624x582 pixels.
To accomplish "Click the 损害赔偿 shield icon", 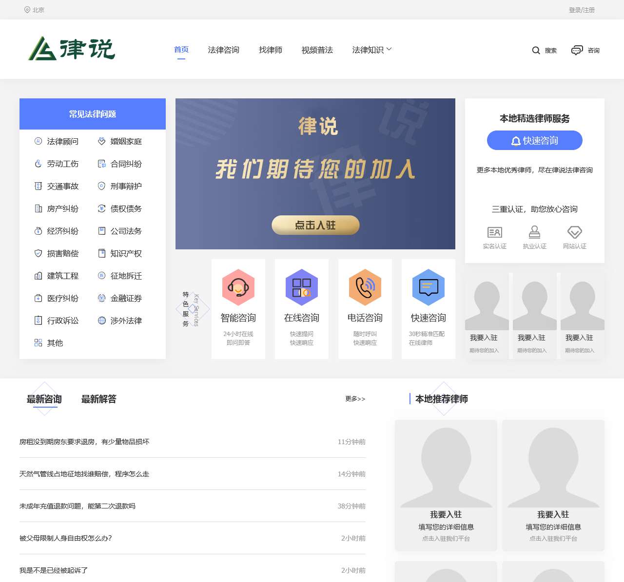I will coord(39,253).
